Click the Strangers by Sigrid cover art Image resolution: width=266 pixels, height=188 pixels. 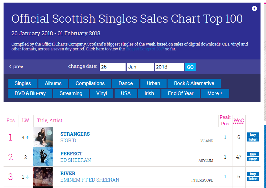(x=43, y=137)
